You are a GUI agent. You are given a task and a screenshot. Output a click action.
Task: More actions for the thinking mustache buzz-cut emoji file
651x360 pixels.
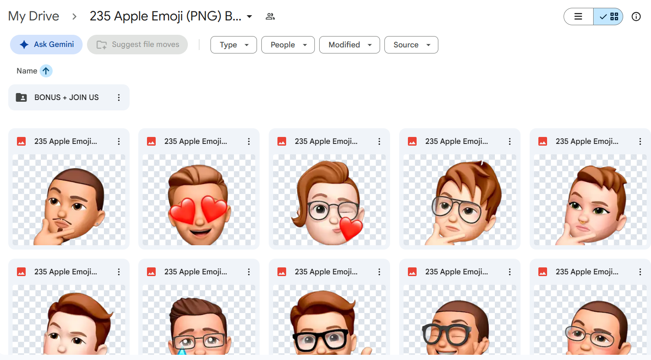(119, 141)
